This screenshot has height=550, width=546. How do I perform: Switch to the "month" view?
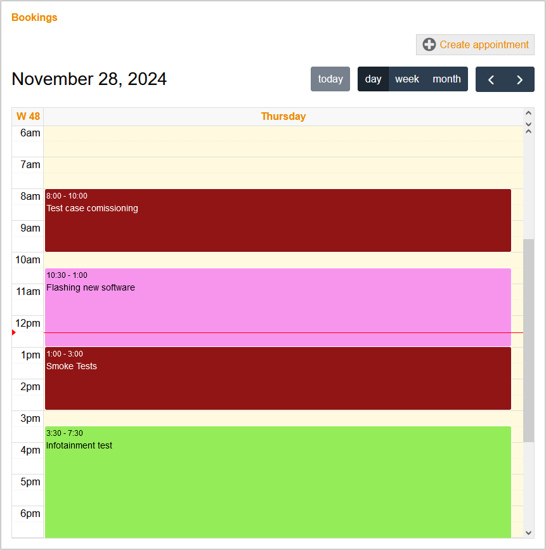[x=446, y=79]
